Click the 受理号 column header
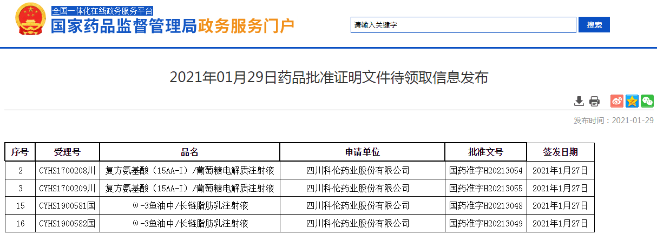 coord(68,152)
